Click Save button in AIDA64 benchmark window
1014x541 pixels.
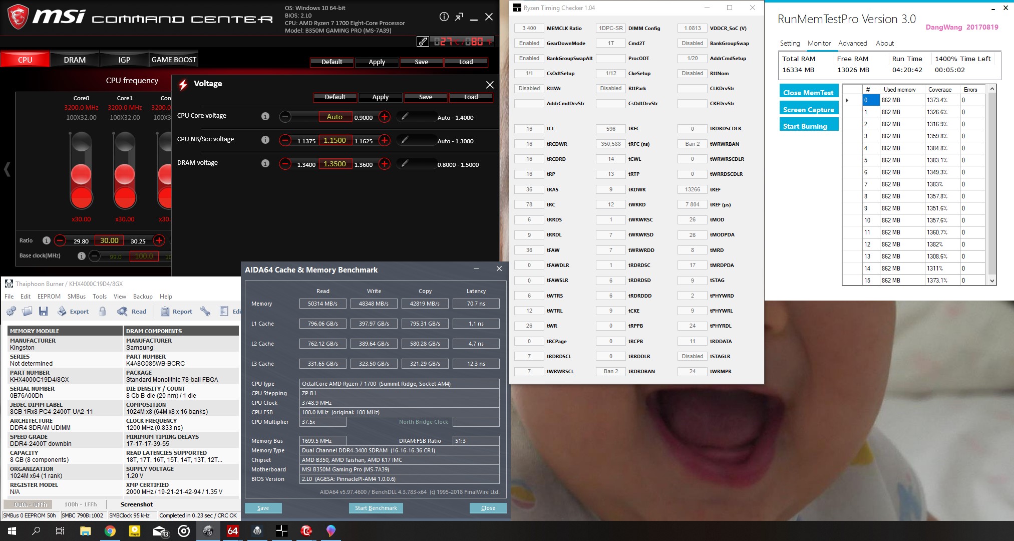263,508
